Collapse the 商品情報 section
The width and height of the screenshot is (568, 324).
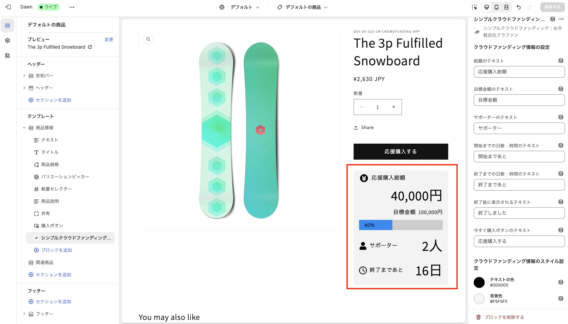point(24,128)
